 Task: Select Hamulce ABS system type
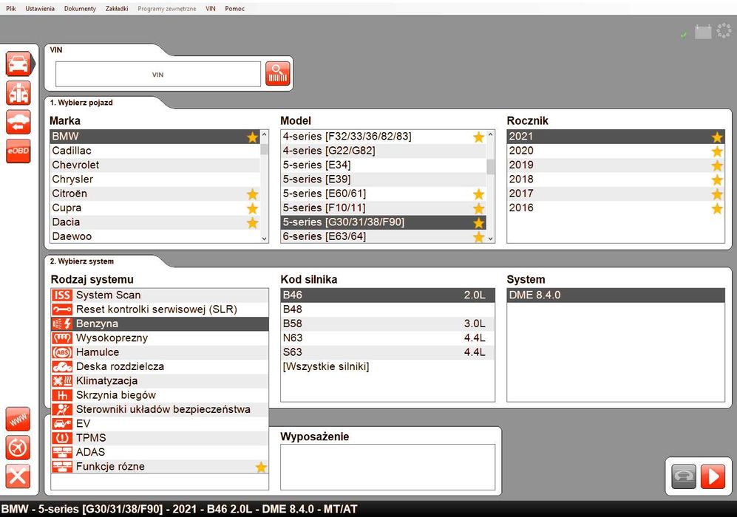[160, 352]
